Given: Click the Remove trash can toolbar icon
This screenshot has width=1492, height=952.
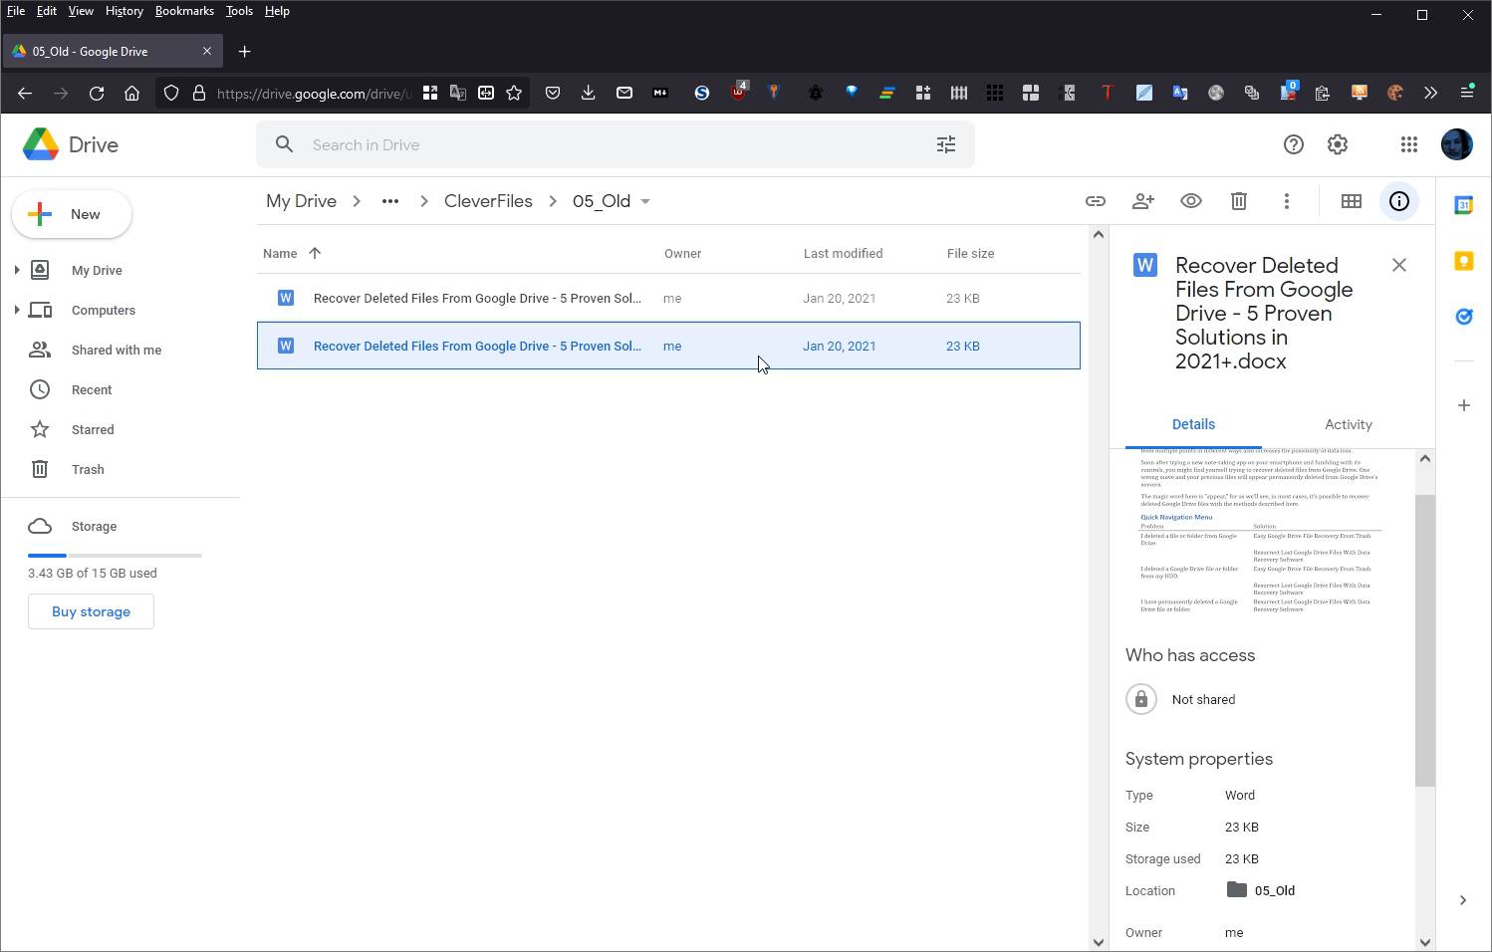Looking at the screenshot, I should [1238, 201].
